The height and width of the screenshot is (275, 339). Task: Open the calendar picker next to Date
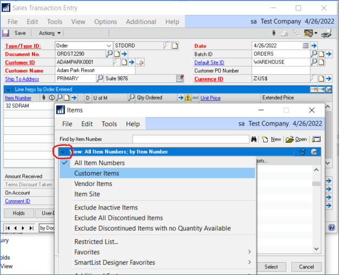tap(305, 46)
